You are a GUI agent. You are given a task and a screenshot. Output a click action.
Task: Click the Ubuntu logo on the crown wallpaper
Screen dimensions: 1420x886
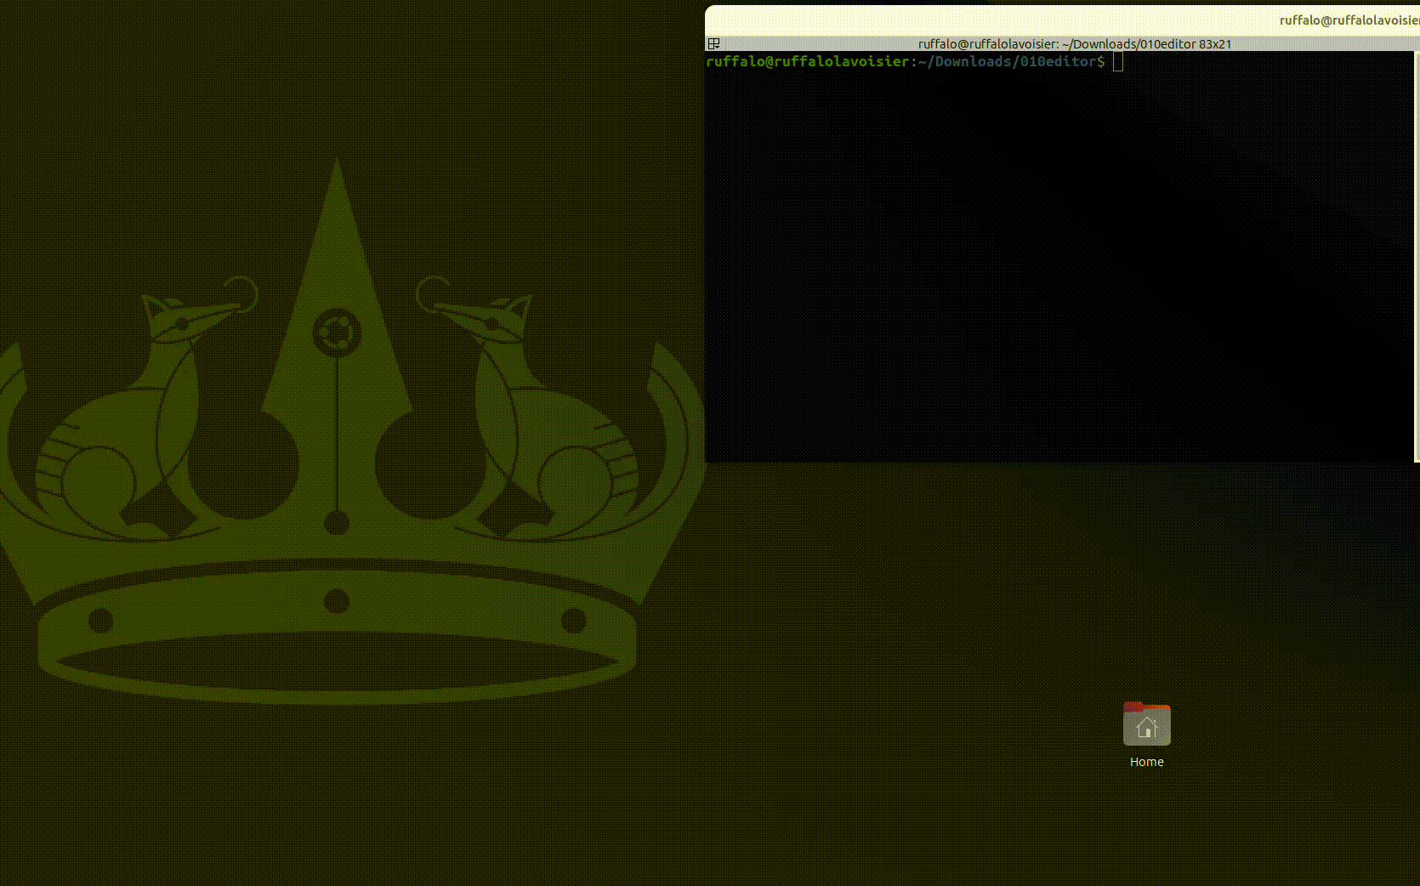coord(337,332)
